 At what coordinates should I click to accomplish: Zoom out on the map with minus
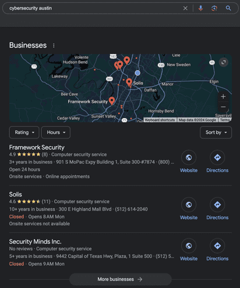coord(223,107)
